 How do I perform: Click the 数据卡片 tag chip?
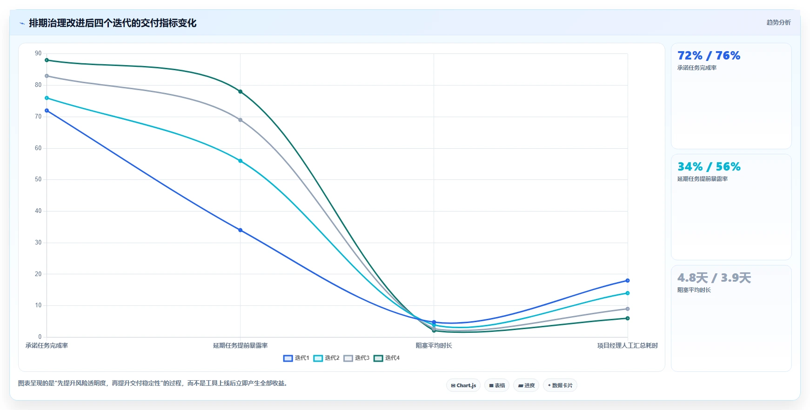coord(560,385)
